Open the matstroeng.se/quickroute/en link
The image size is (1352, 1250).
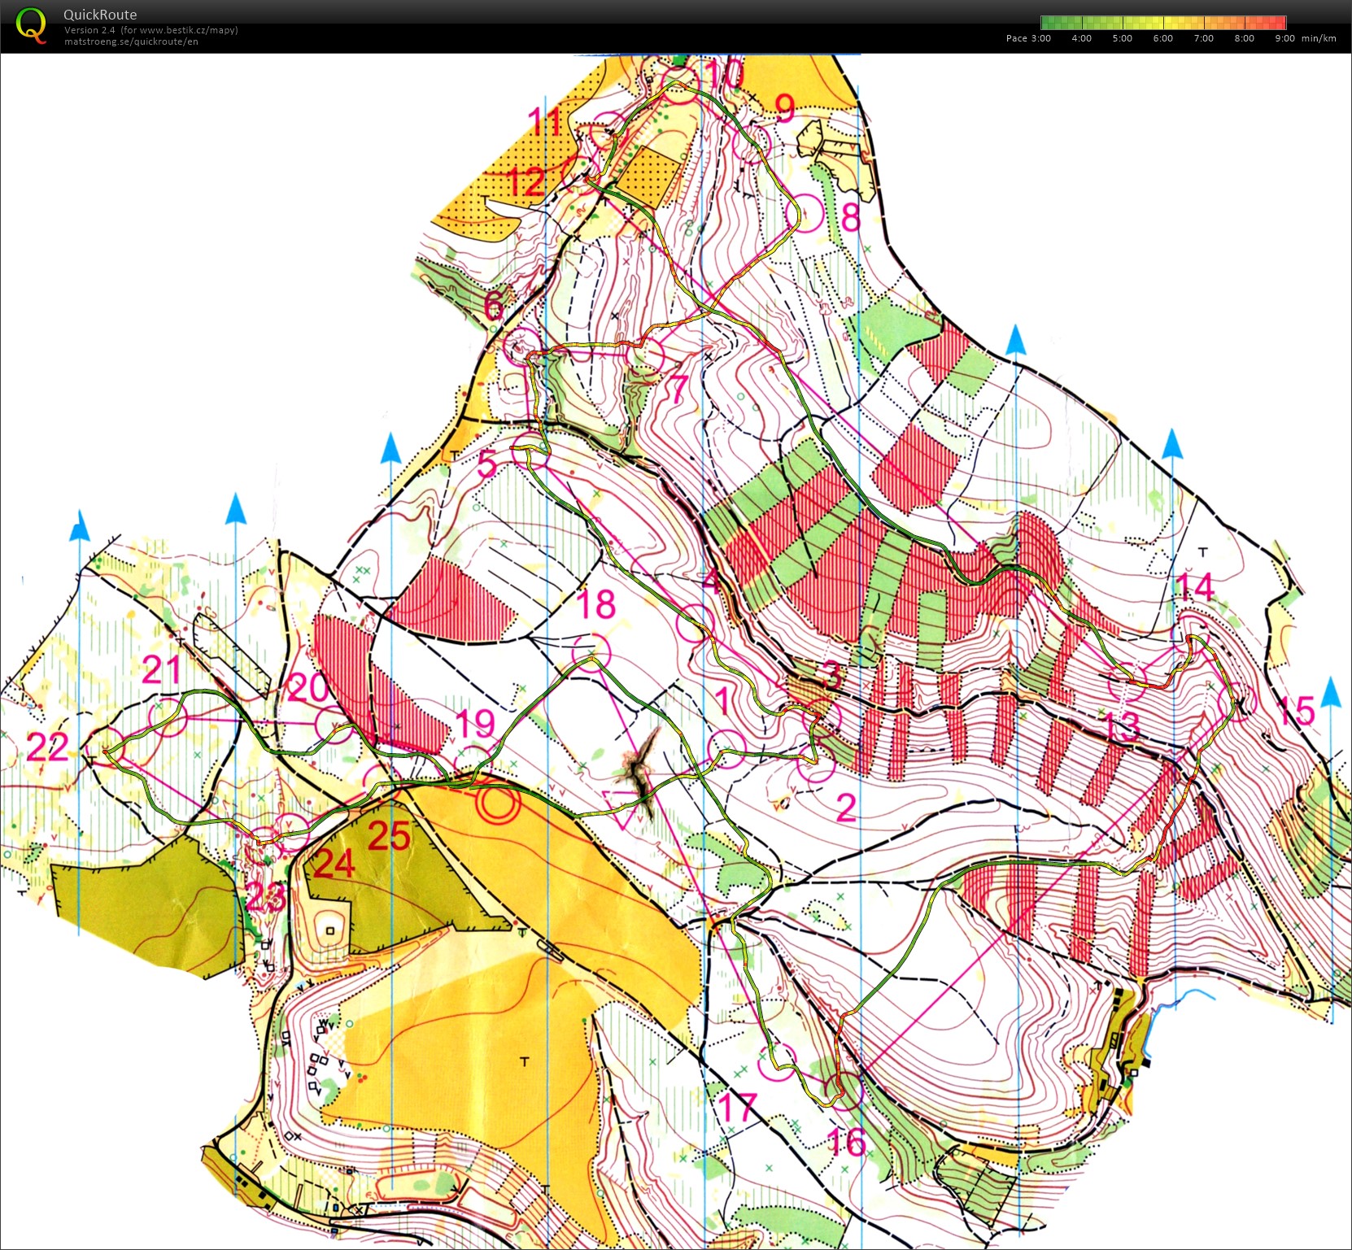coord(131,41)
